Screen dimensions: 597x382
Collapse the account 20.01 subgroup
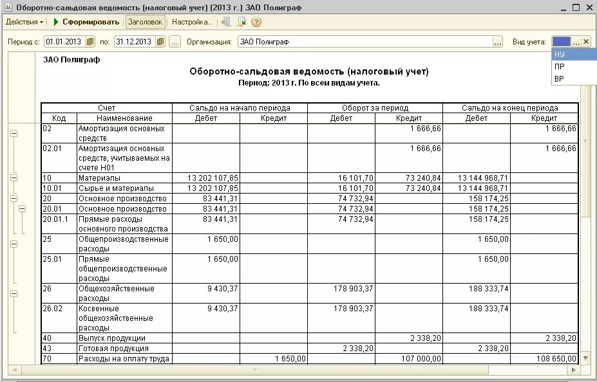tap(23, 208)
